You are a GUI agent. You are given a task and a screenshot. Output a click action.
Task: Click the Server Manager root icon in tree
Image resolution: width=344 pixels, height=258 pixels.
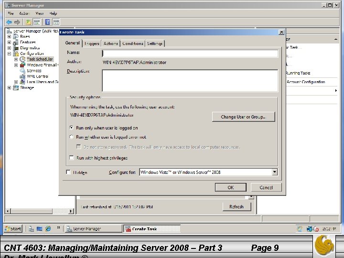click(x=9, y=31)
